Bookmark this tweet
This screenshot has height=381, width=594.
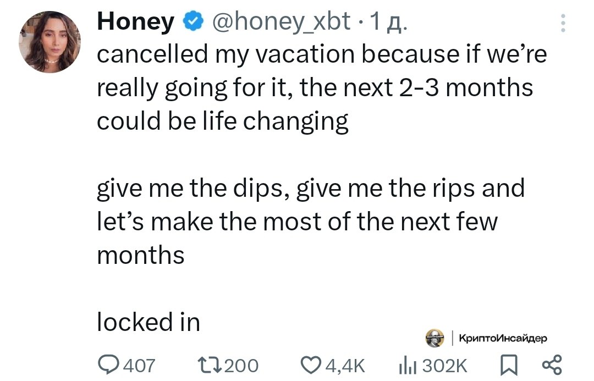click(x=508, y=365)
